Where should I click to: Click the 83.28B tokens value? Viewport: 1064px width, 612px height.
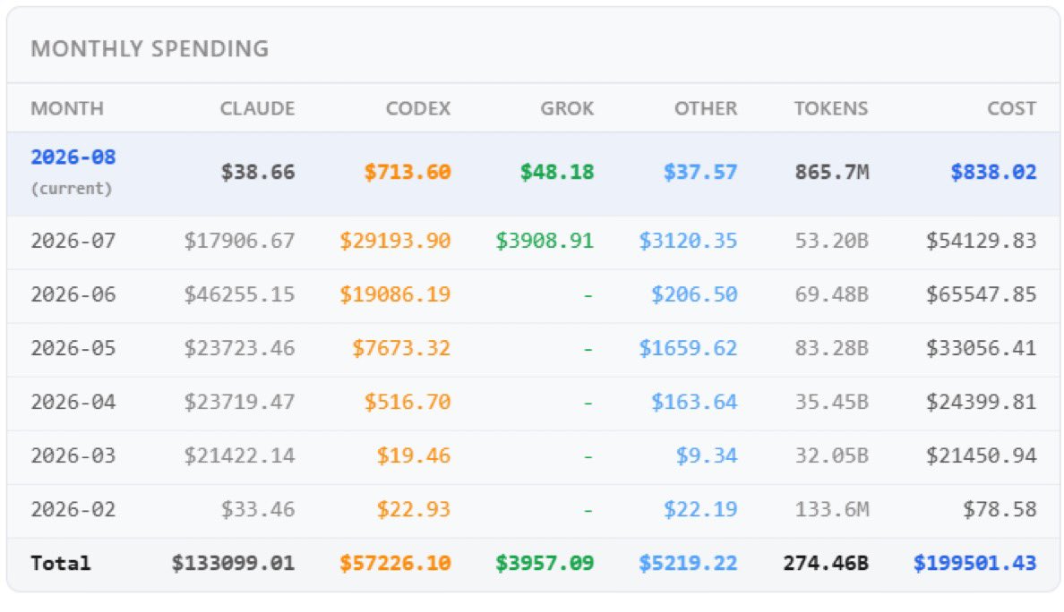tap(832, 348)
